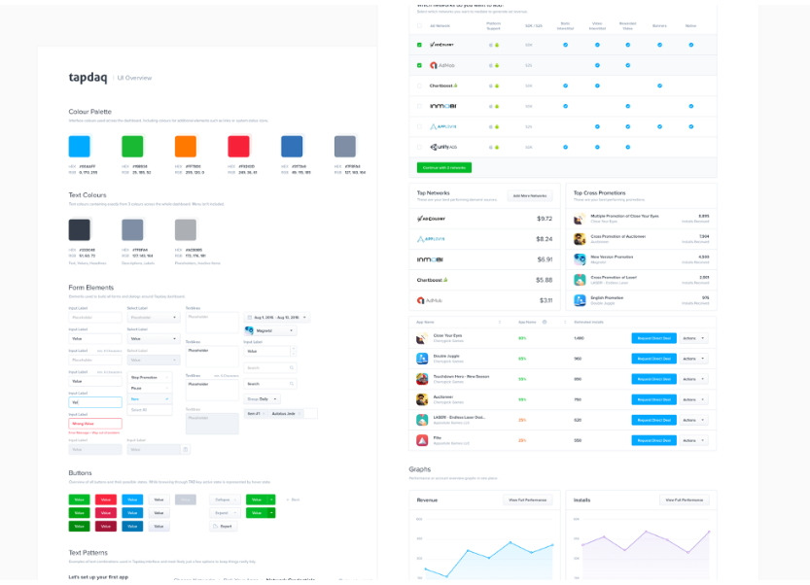Image resolution: width=810 pixels, height=585 pixels.
Task: Select the dark navy text colour swatch
Action: click(80, 229)
